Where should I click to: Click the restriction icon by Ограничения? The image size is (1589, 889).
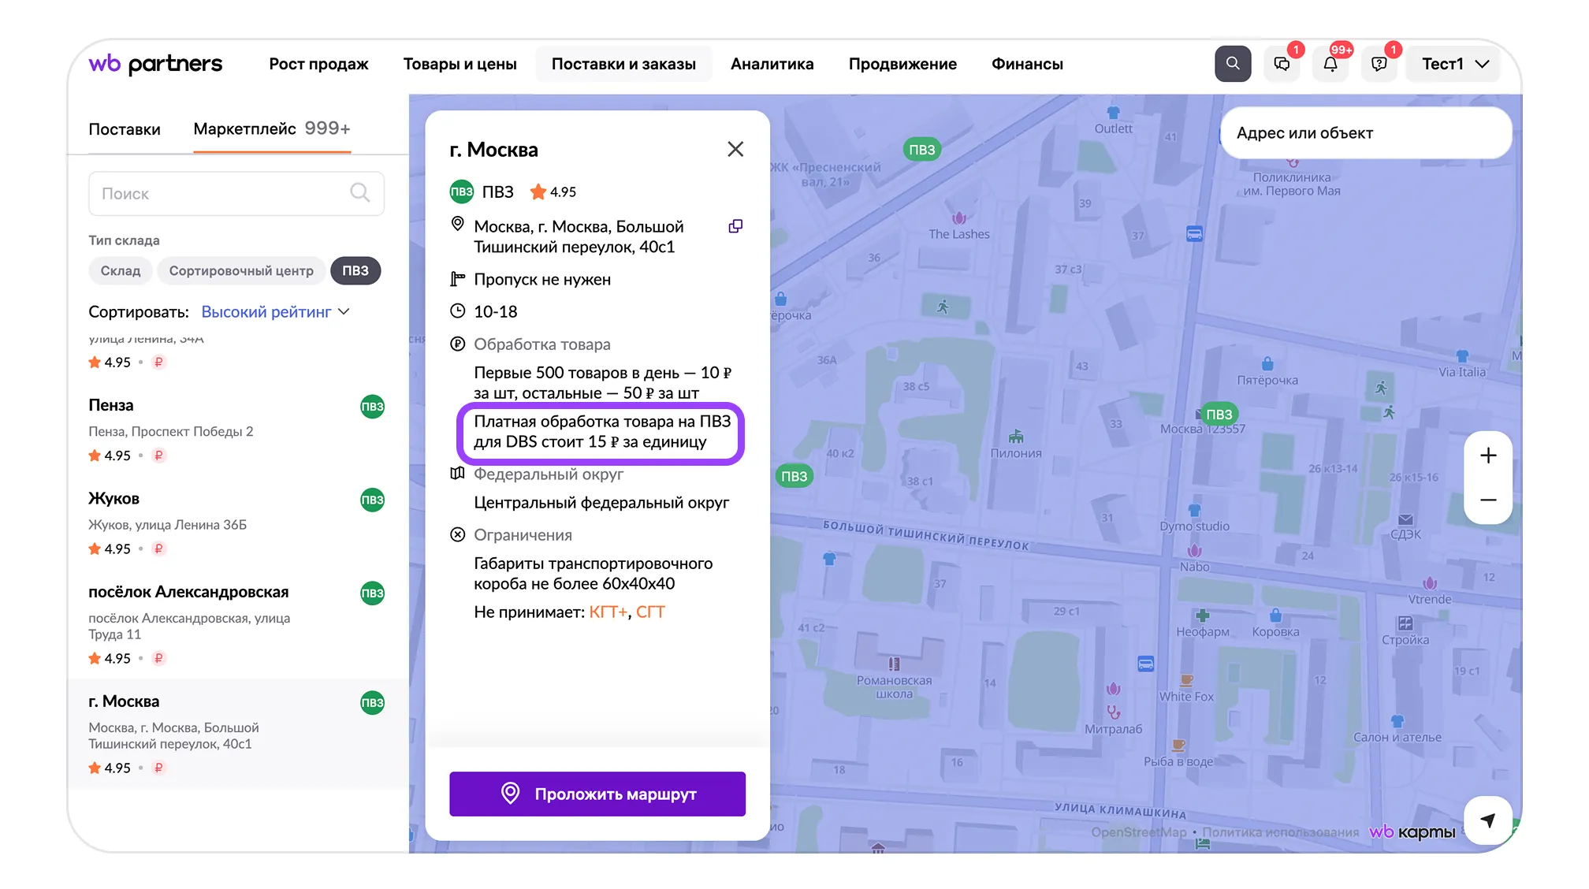click(457, 534)
